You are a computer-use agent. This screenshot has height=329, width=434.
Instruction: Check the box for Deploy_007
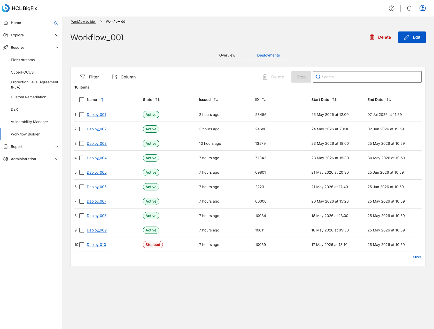click(x=82, y=201)
